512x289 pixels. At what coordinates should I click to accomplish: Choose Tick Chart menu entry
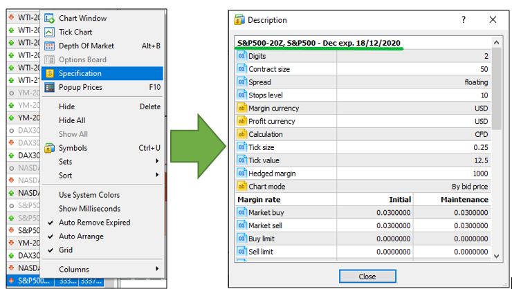point(102,32)
